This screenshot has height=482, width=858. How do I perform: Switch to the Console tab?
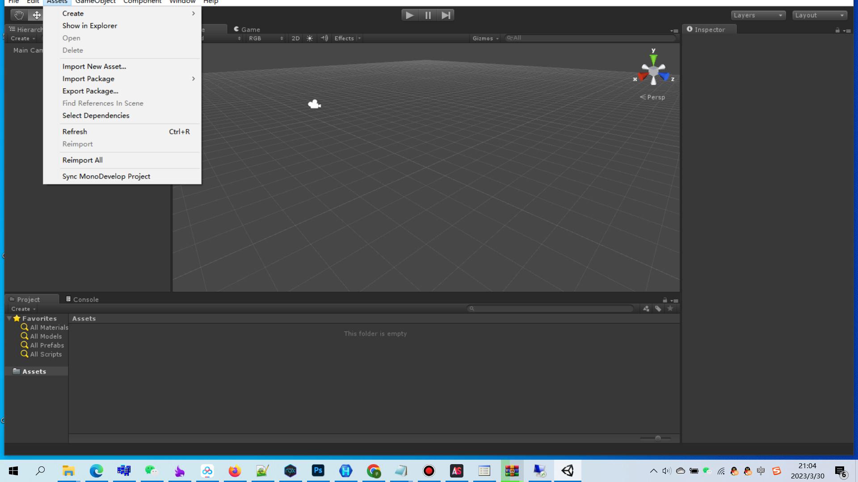click(x=86, y=299)
